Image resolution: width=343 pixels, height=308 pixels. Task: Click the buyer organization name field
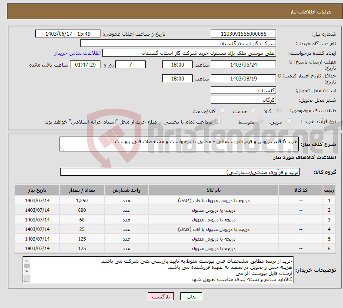(178, 43)
